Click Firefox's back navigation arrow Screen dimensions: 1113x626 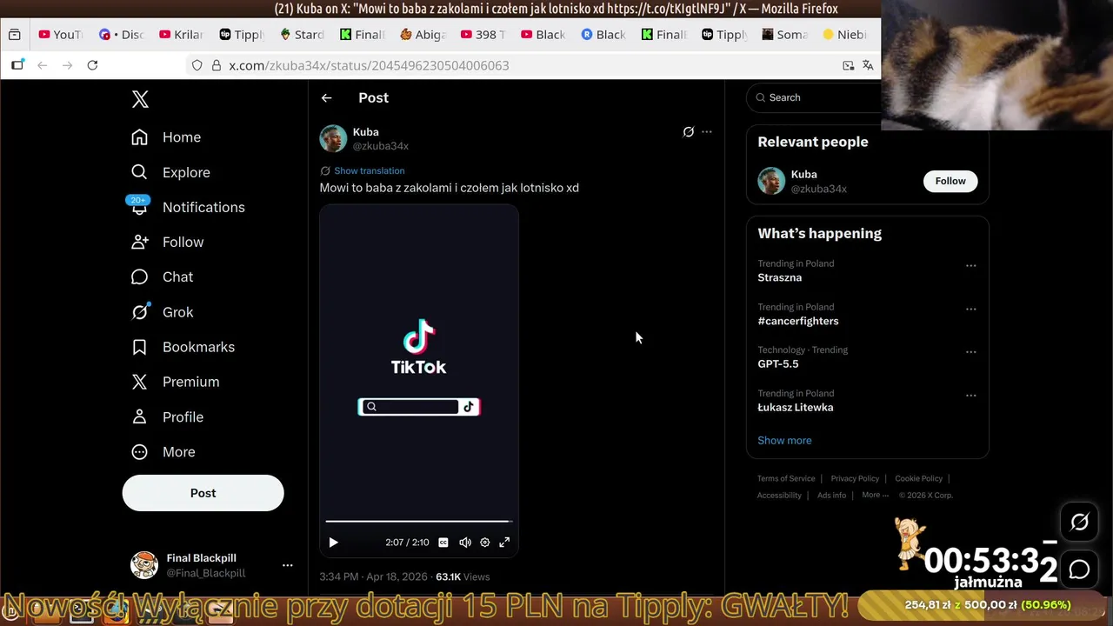pos(42,65)
